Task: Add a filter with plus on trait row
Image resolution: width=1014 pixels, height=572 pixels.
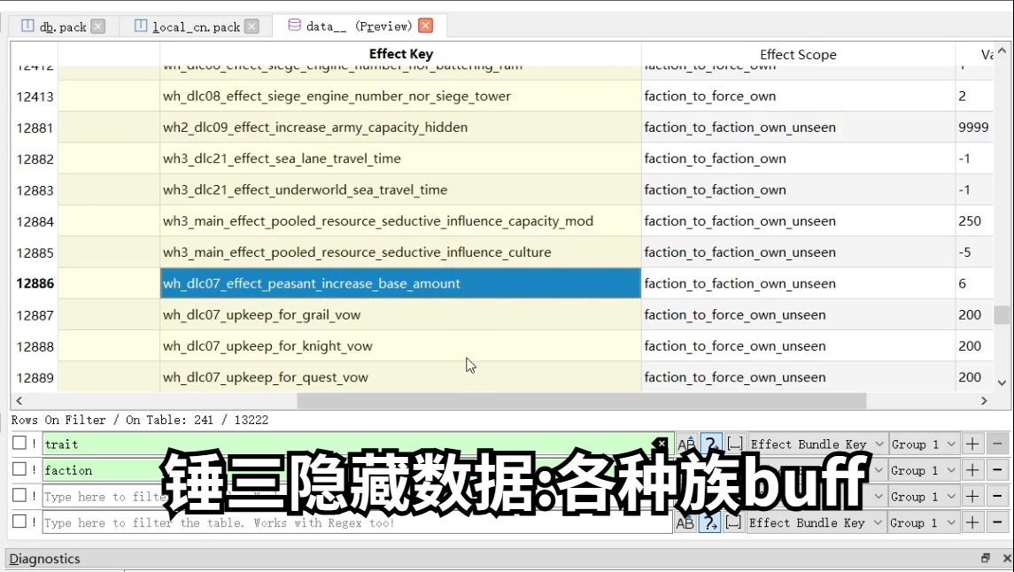Action: pos(972,444)
